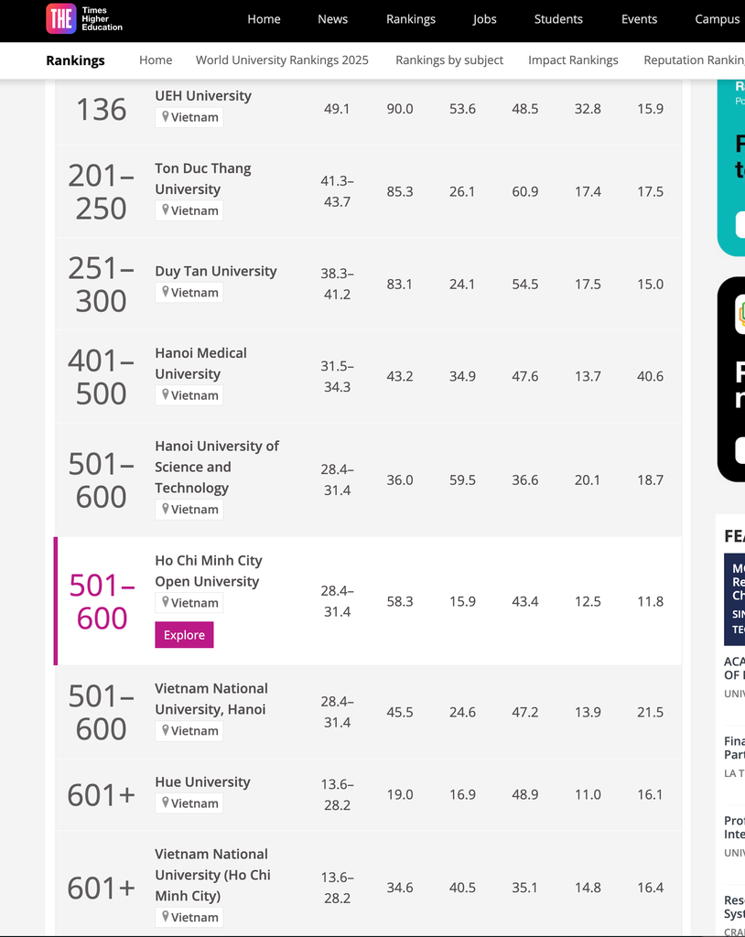
Task: Open Hanoi University of Science and Technology
Action: 217,467
